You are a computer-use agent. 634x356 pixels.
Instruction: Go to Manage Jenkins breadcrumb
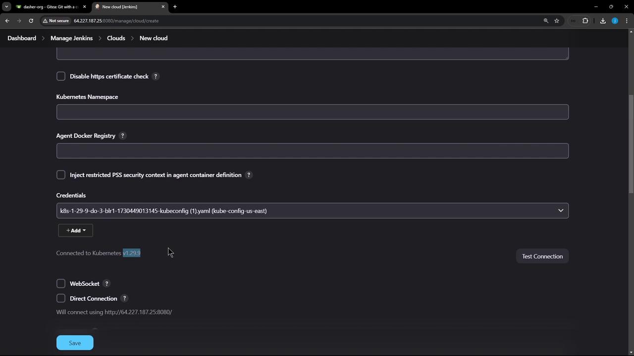click(x=71, y=38)
